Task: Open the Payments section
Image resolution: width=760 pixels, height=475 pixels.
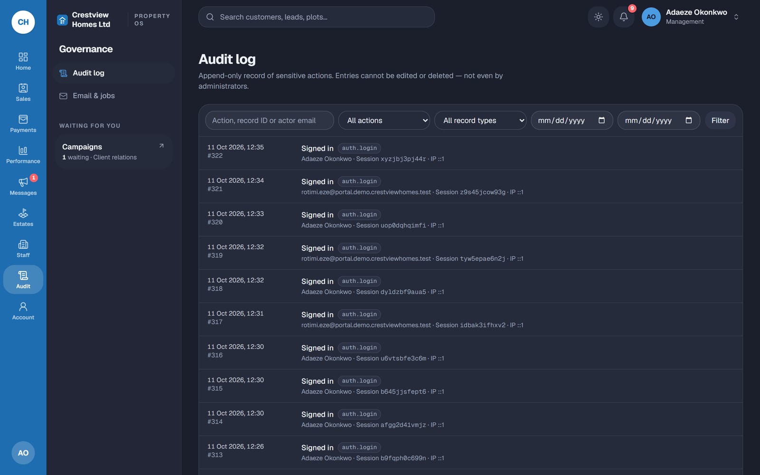Action: click(x=23, y=123)
